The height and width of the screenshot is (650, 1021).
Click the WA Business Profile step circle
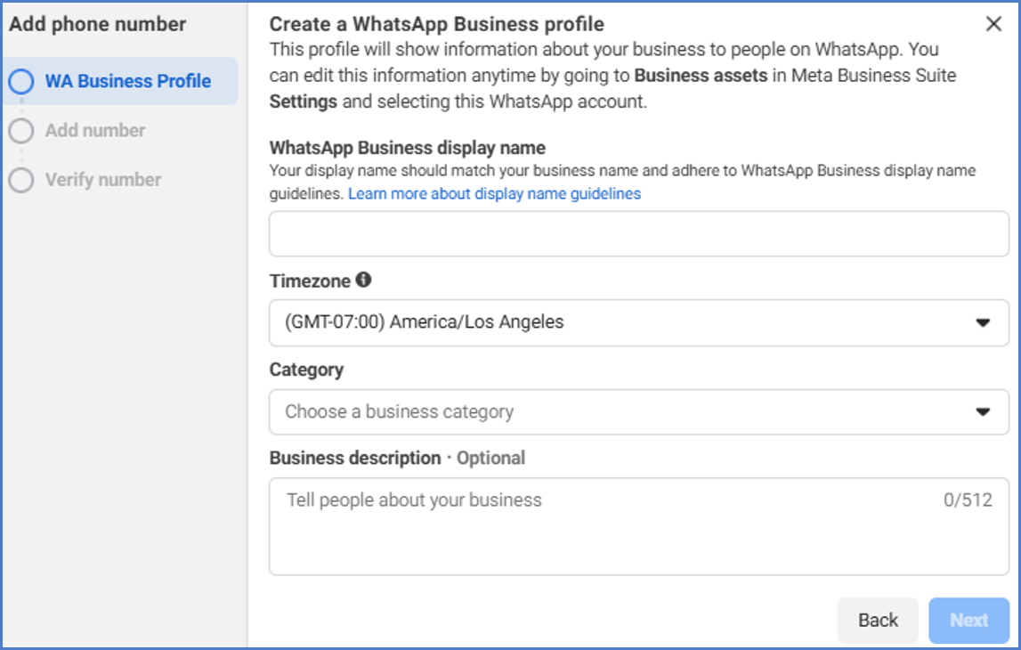point(21,82)
